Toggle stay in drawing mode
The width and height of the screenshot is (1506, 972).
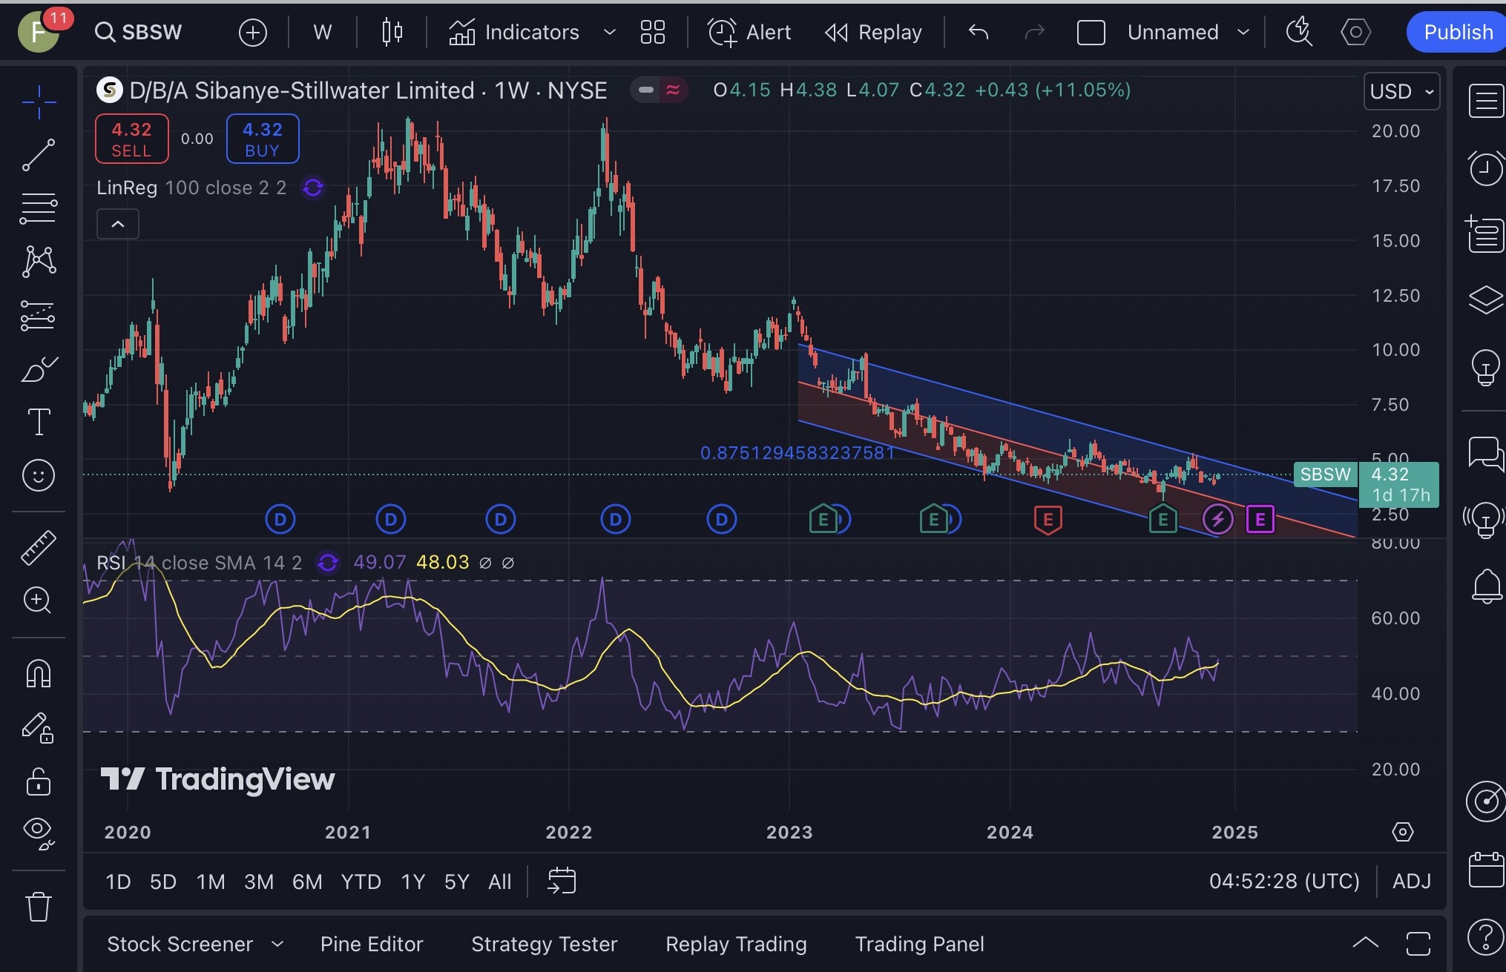[39, 727]
